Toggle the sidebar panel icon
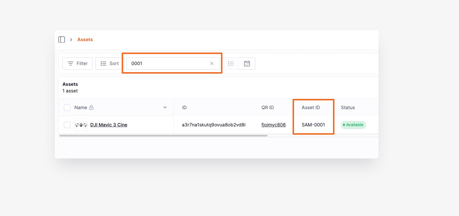Screen dimensions: 459x216 pos(61,39)
